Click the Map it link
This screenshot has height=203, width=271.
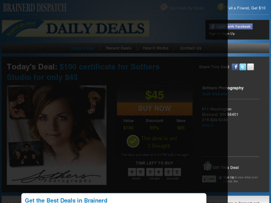[x=207, y=126]
